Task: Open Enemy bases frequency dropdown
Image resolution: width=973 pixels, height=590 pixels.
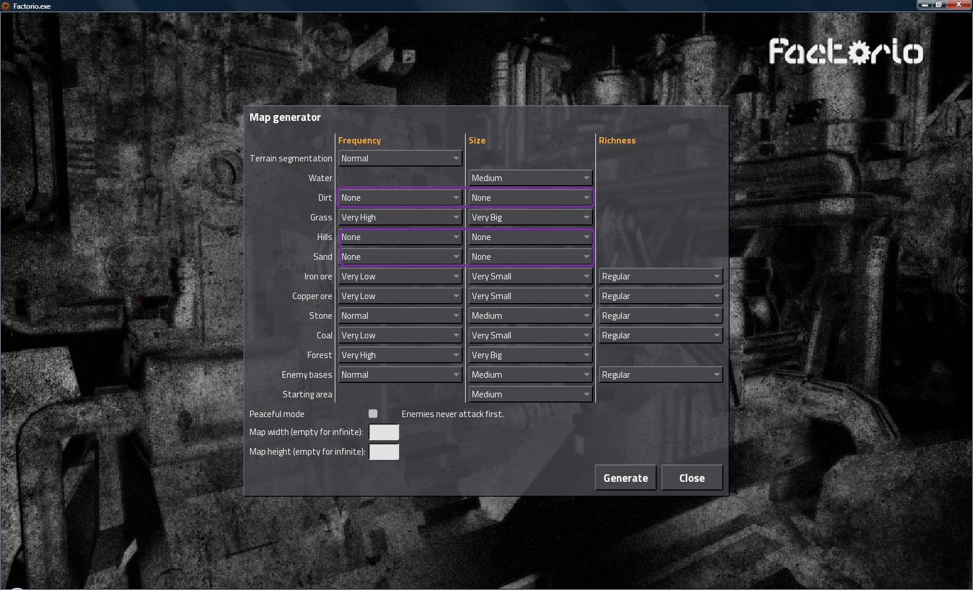Action: [x=400, y=375]
